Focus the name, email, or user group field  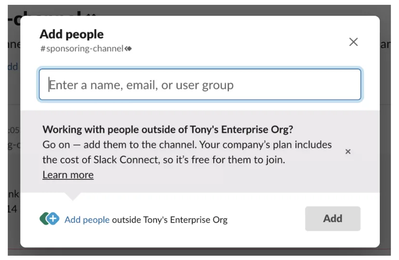200,85
